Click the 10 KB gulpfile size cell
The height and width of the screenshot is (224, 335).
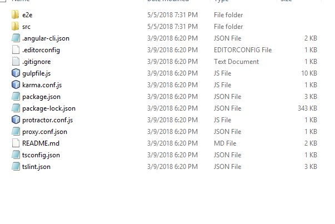(x=309, y=73)
